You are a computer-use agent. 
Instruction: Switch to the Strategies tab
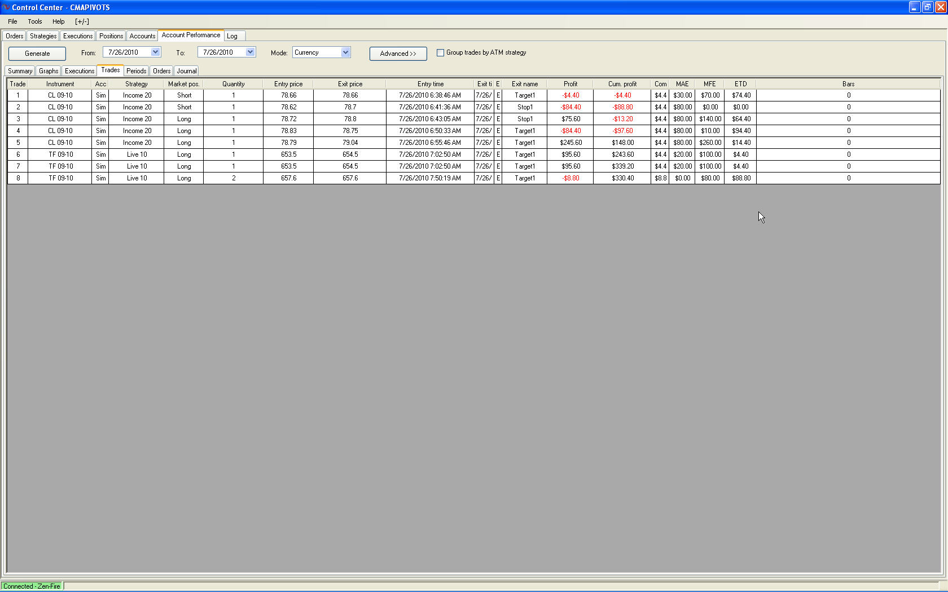[43, 36]
